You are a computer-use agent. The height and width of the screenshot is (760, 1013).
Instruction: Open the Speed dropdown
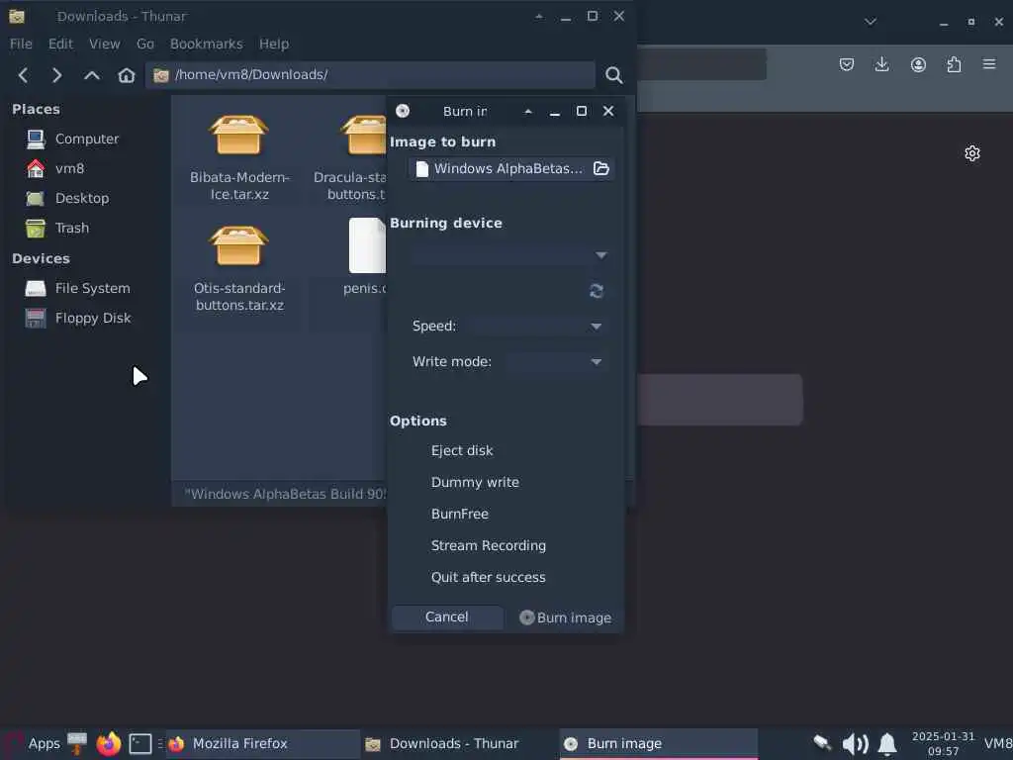(539, 327)
